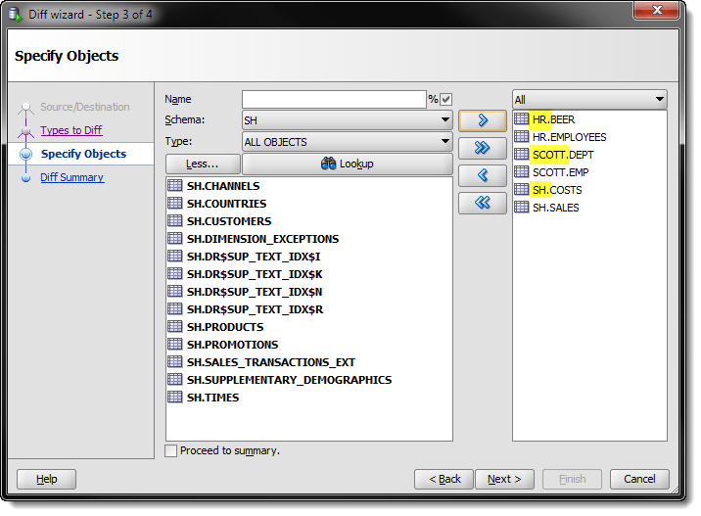Open the All filter dropdown
This screenshot has width=701, height=516.
click(x=589, y=99)
